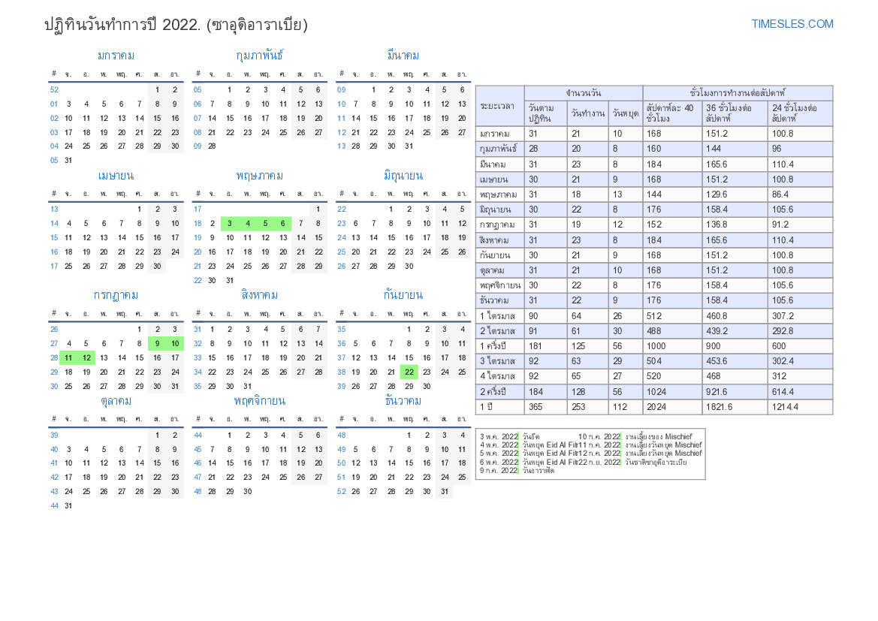878x621 pixels.
Task: Select the กุมภาพันธ์ calendar month heading
Action: click(x=259, y=56)
